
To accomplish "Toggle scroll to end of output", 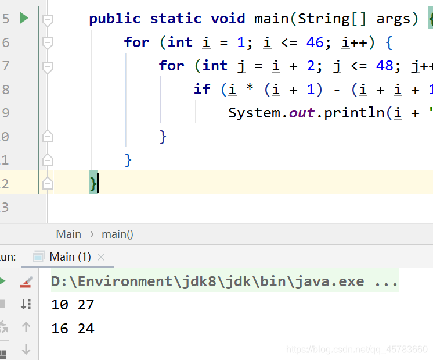I will 26,304.
